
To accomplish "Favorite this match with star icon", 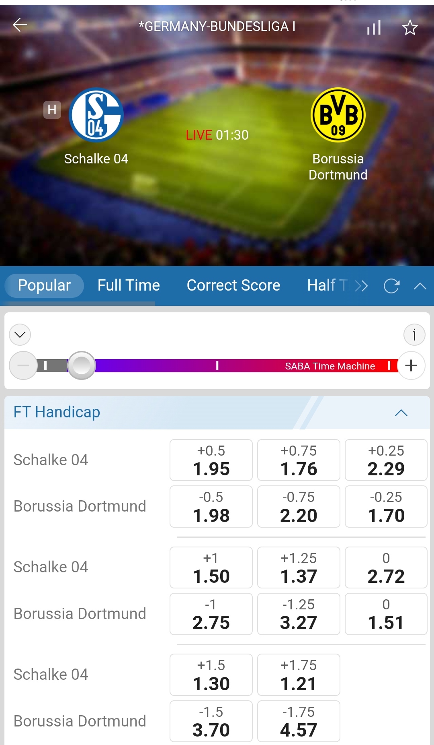I will [x=410, y=27].
